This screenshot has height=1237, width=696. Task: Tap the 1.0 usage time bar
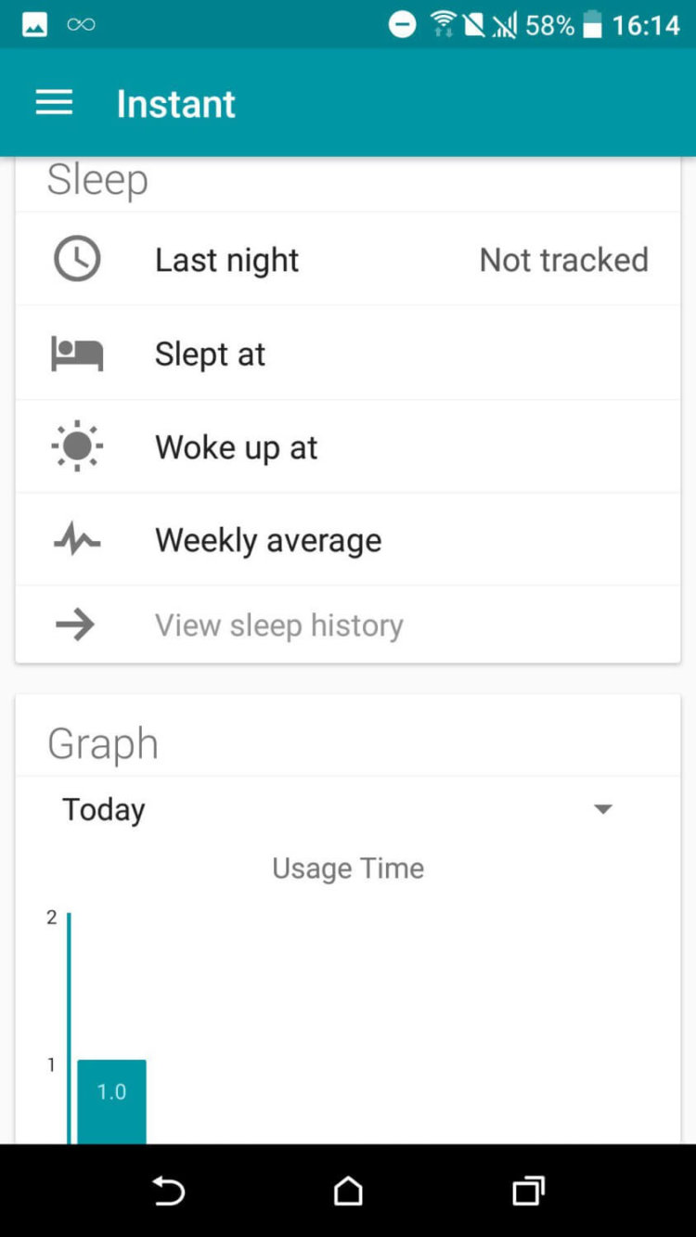coord(111,1101)
